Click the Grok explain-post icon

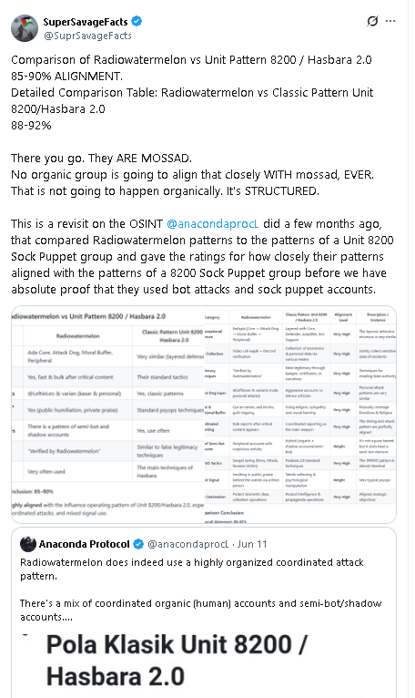372,21
